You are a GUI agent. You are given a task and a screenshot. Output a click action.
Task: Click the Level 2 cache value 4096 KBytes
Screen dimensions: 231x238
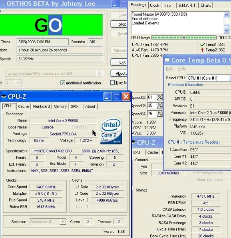[x=108, y=200]
